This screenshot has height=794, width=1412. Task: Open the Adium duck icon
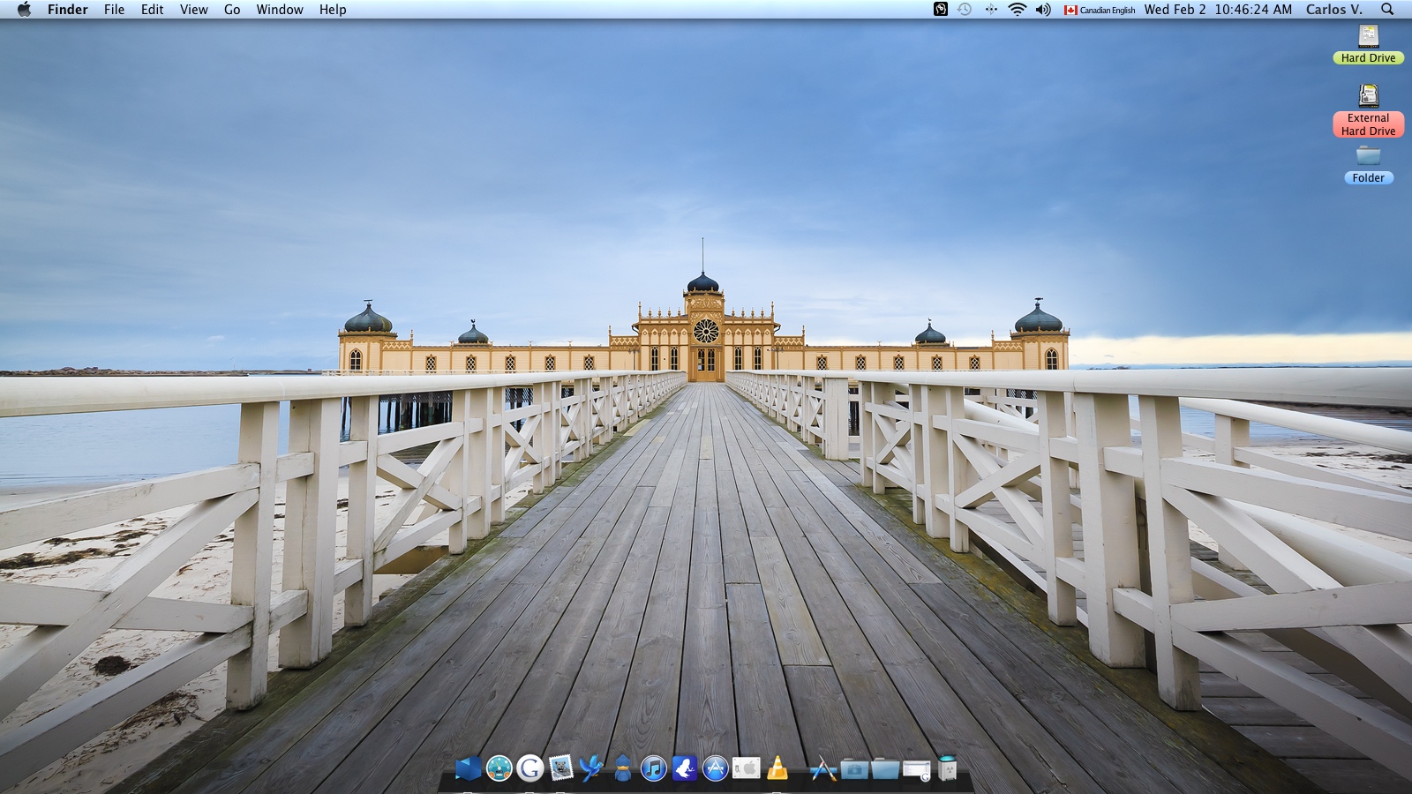tap(622, 768)
